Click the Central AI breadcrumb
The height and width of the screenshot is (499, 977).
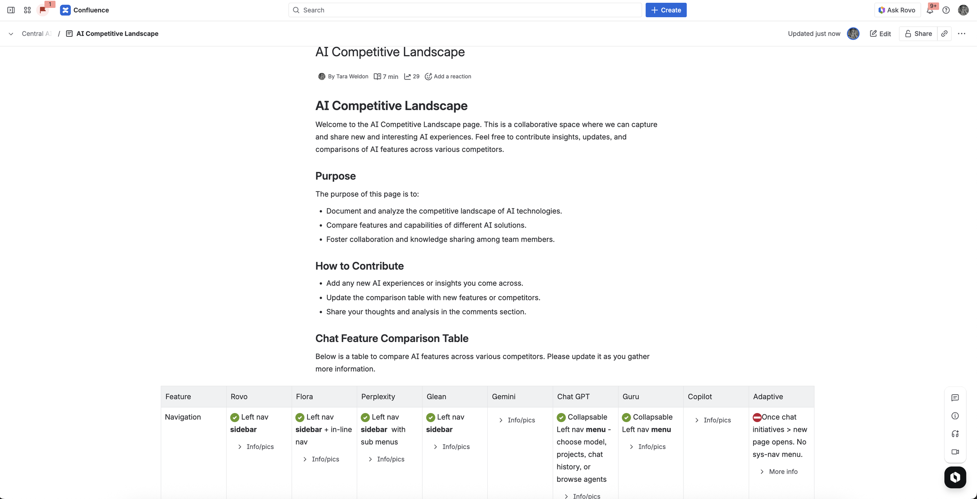tap(36, 34)
